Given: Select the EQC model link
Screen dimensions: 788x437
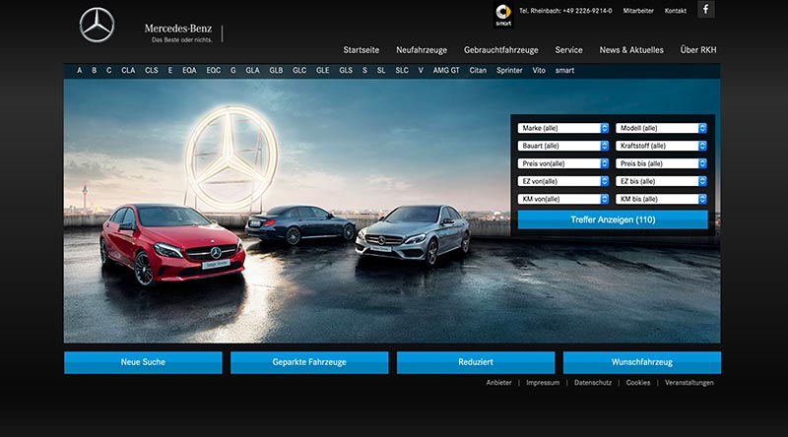Looking at the screenshot, I should tap(213, 70).
